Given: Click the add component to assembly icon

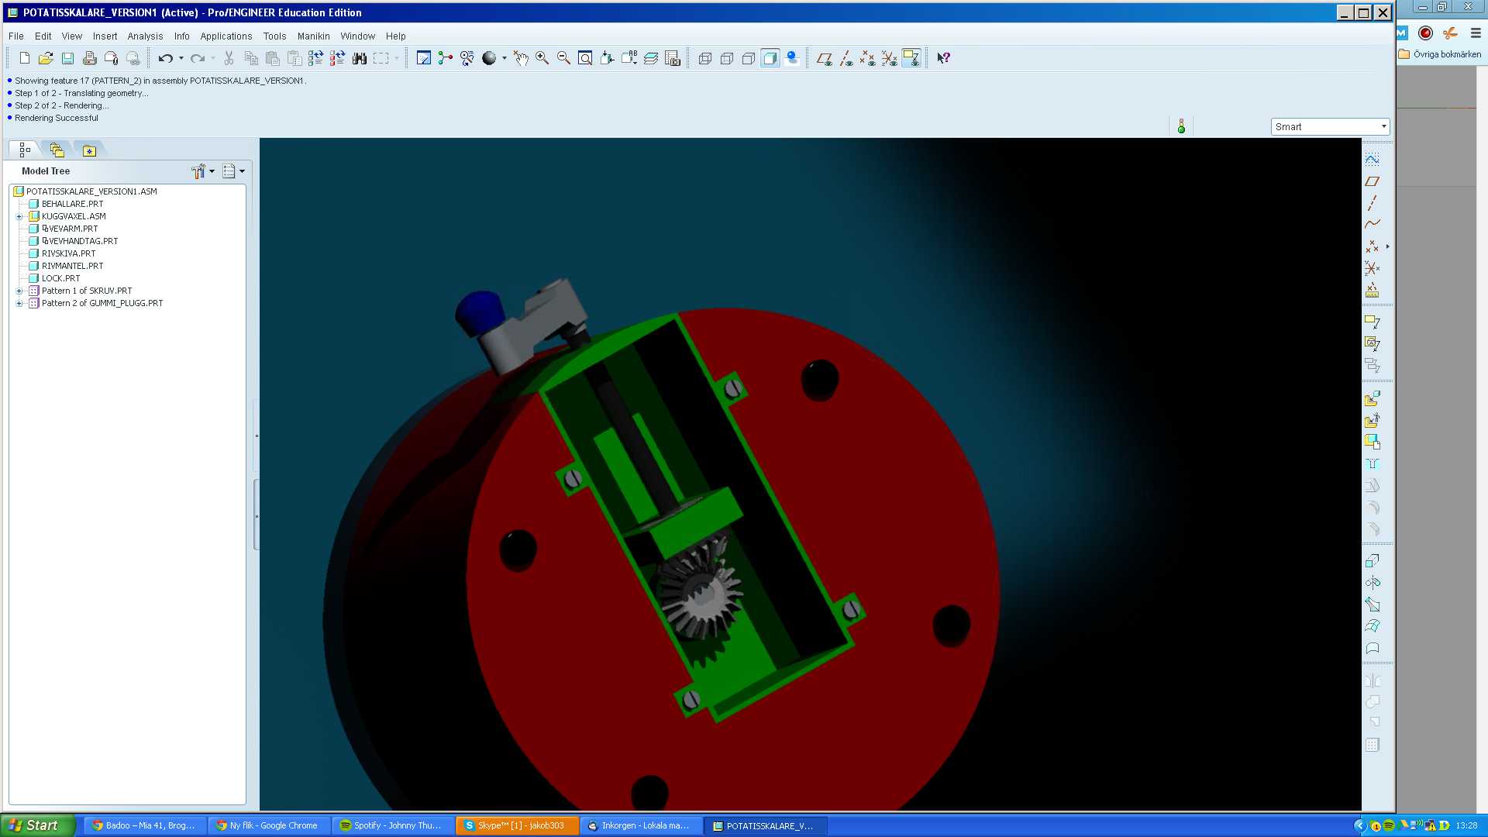Looking at the screenshot, I should (1372, 398).
